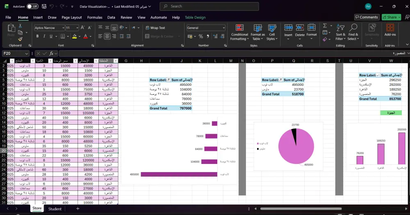Open the Data ribbon tab
This screenshot has width=410, height=215.
coord(111,18)
